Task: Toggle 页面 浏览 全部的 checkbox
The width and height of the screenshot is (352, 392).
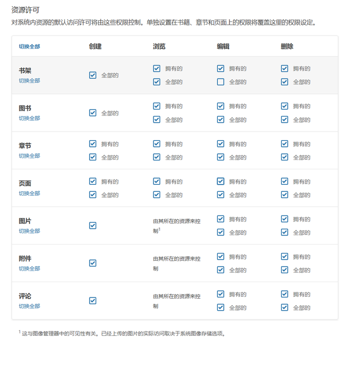Action: 157,195
